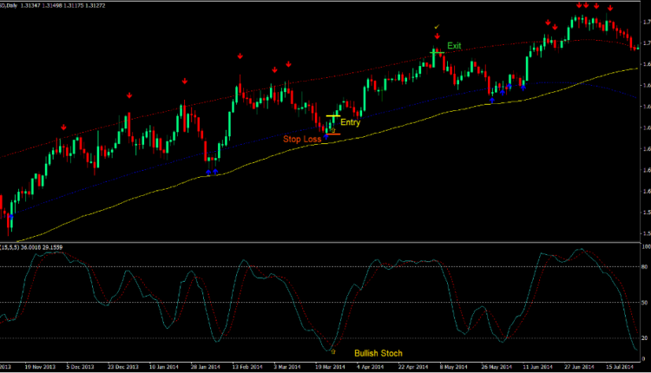Click the Entry text label
Viewport: 651px width, 373px height.
(351, 122)
